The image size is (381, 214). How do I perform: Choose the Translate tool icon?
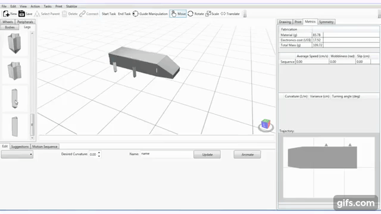[223, 14]
